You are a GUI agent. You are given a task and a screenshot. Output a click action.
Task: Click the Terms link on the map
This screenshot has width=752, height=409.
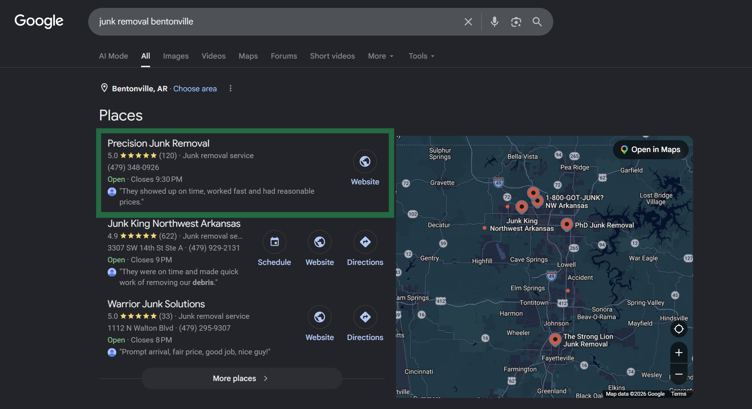(x=679, y=394)
